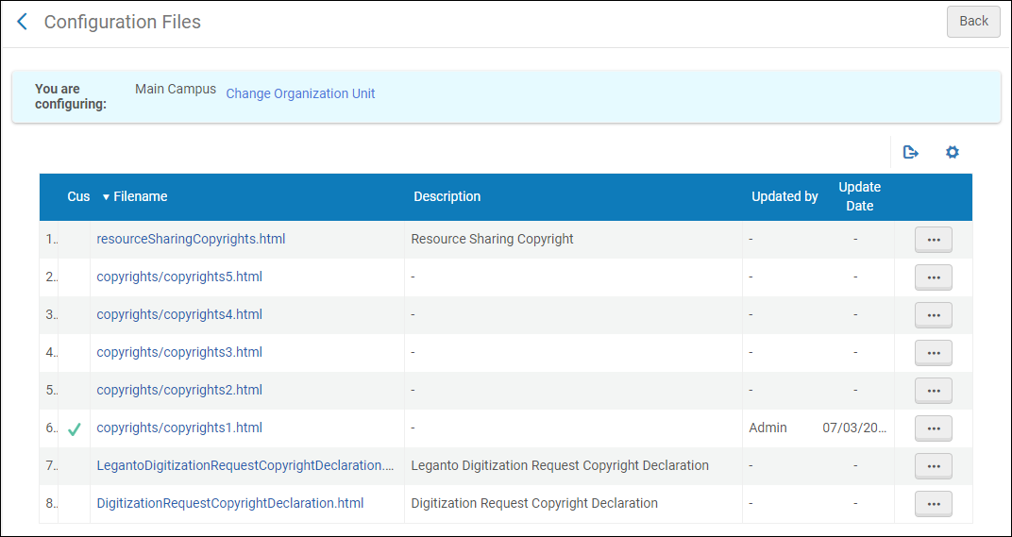Click the back arrow beside Configuration Files
The image size is (1012, 537).
[x=22, y=22]
